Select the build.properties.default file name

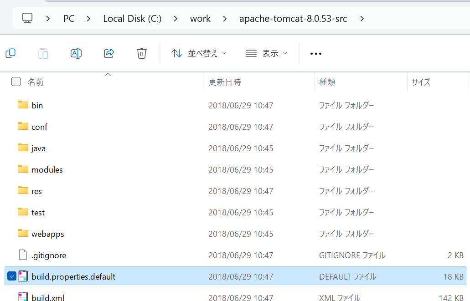coord(73,276)
